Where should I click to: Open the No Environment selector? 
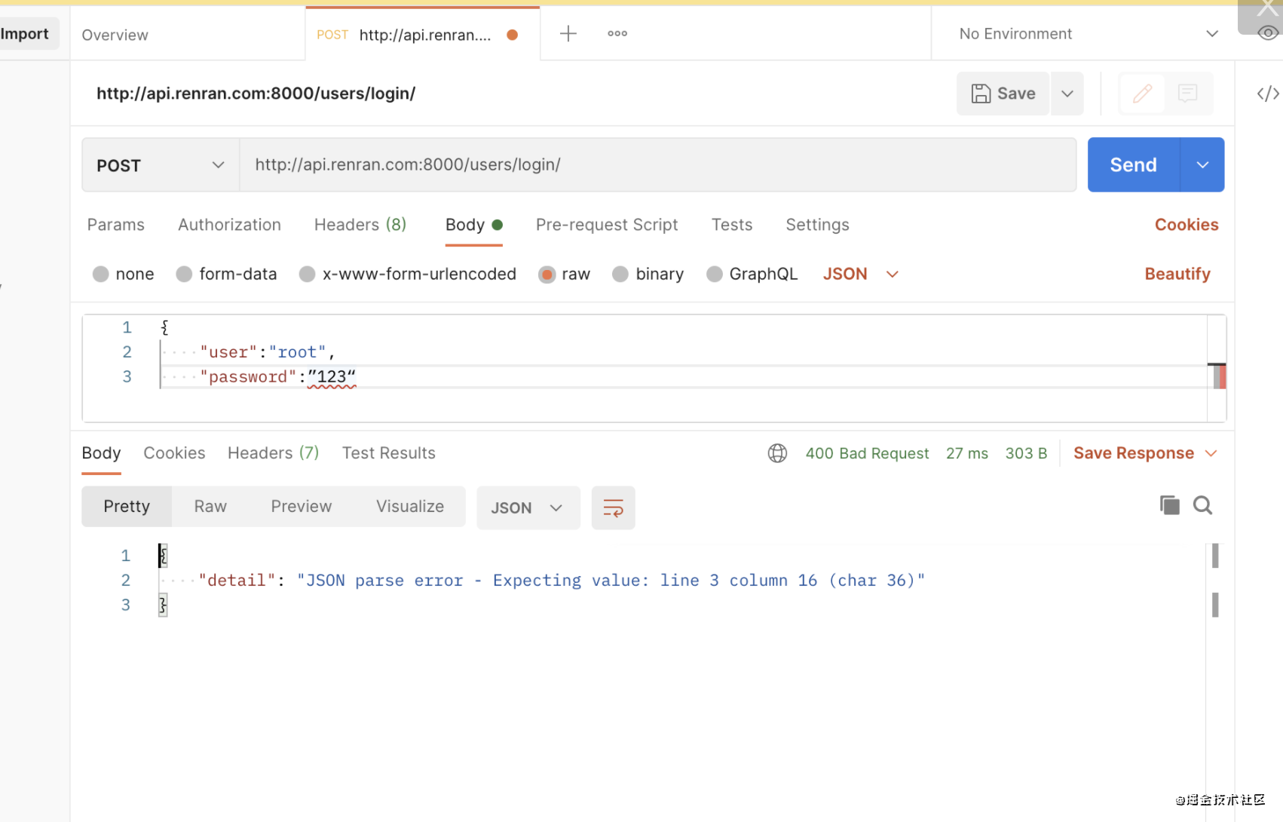pos(1087,34)
